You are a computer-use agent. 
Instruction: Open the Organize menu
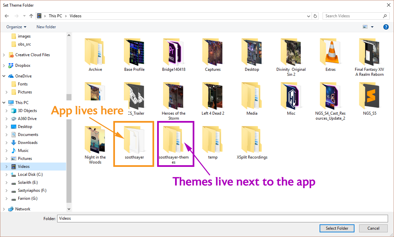16,27
